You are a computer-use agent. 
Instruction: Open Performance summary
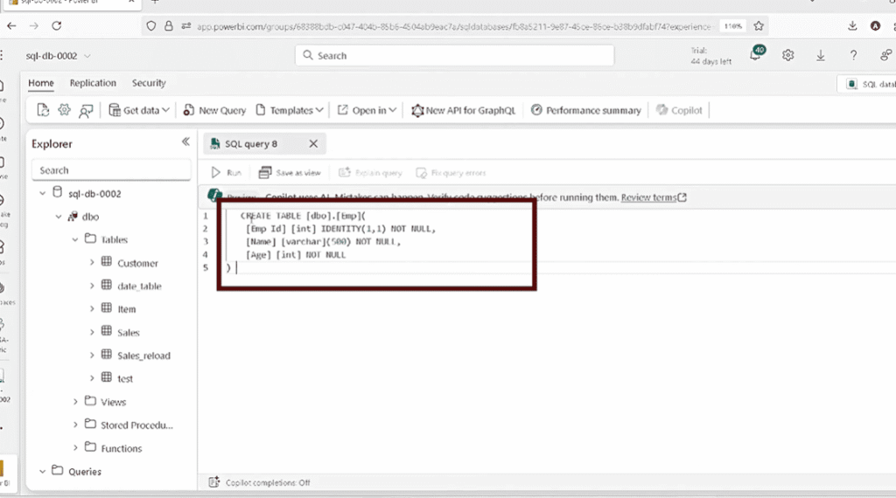pos(585,110)
